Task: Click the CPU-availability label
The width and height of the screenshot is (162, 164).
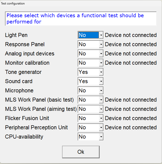Action: click(x=24, y=137)
